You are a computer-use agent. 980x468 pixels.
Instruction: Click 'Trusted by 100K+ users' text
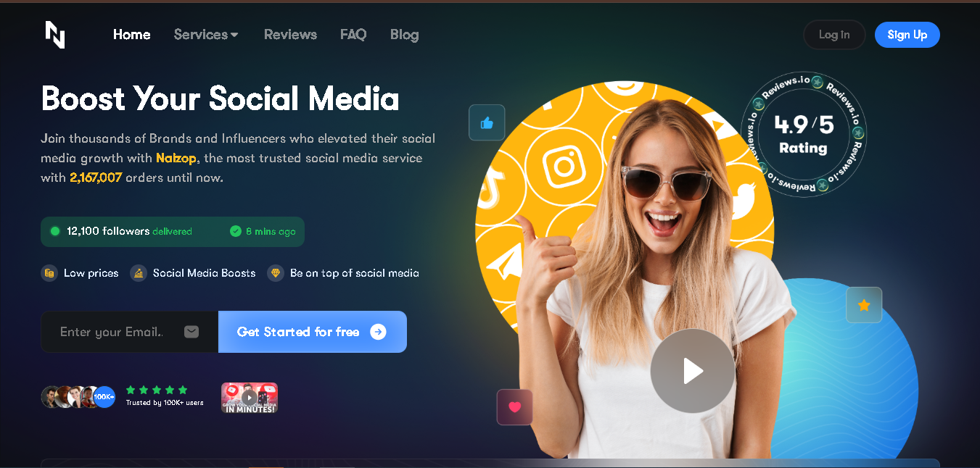click(165, 403)
